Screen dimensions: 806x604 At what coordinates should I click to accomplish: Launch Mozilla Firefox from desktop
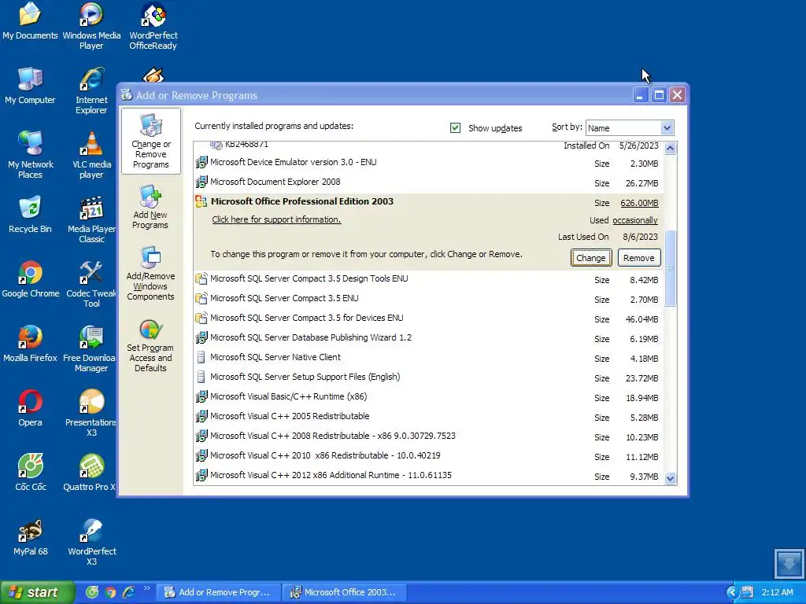tap(30, 344)
